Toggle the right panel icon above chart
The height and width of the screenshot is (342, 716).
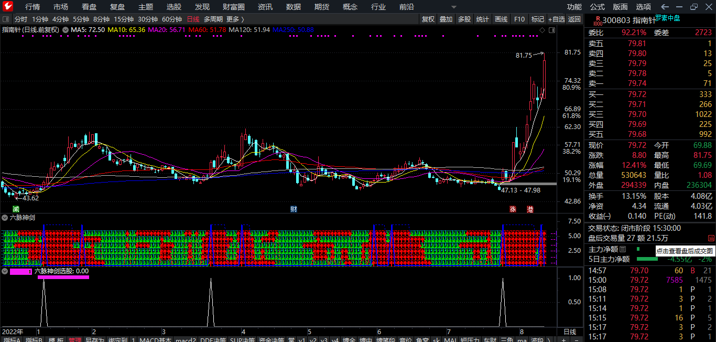[x=552, y=30]
